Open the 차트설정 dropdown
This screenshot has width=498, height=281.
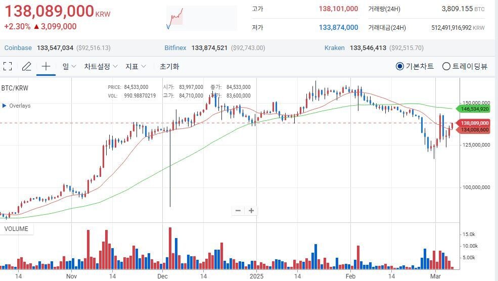[x=101, y=66]
